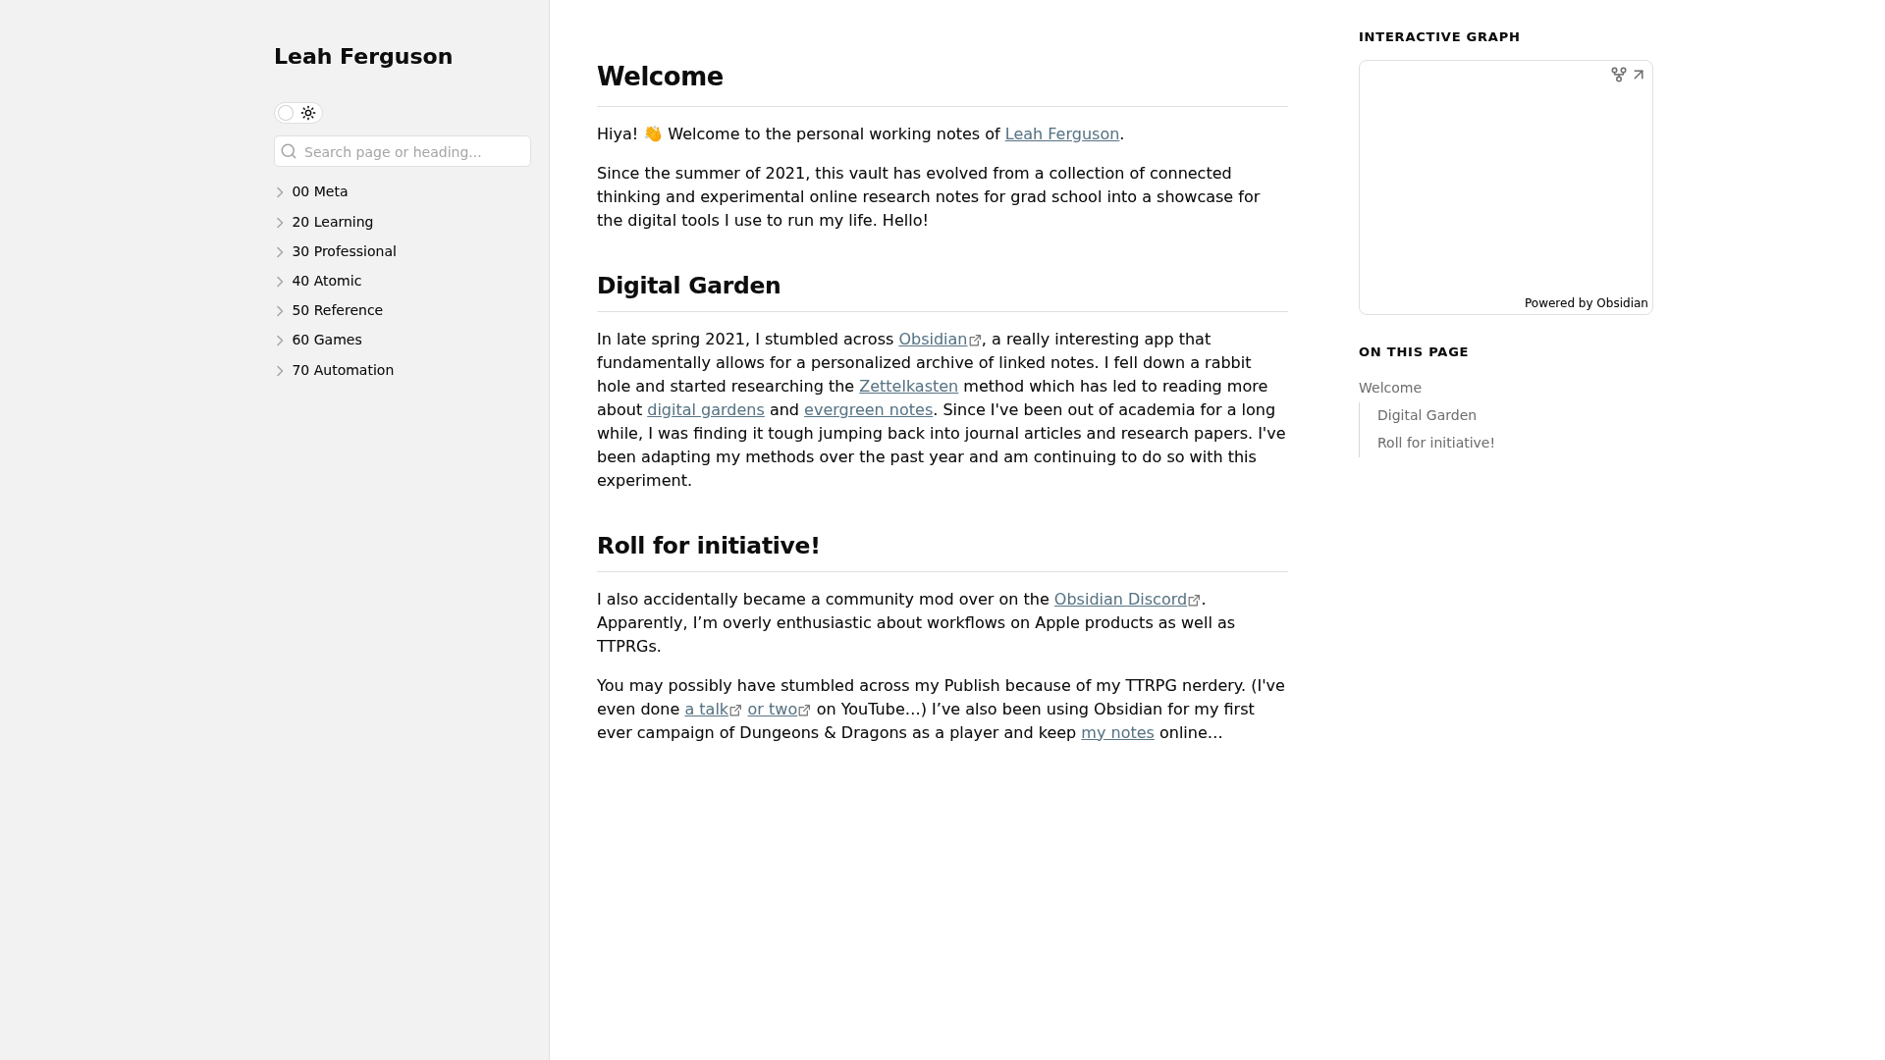The image size is (1885, 1060).
Task: Open the 'evergreen notes' link
Action: tap(868, 410)
